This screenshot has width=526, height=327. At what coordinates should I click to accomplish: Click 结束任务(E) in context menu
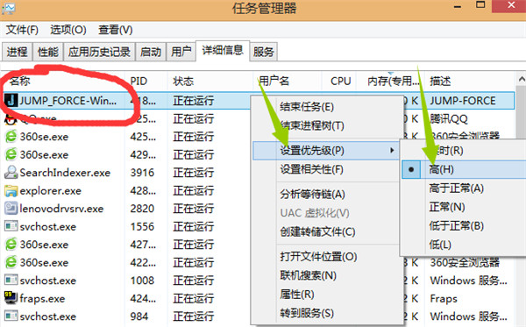[x=307, y=107]
